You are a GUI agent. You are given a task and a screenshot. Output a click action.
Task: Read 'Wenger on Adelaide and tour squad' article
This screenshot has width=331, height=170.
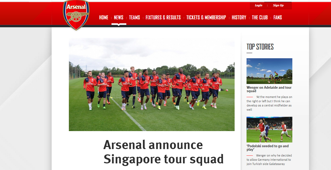pos(269,89)
